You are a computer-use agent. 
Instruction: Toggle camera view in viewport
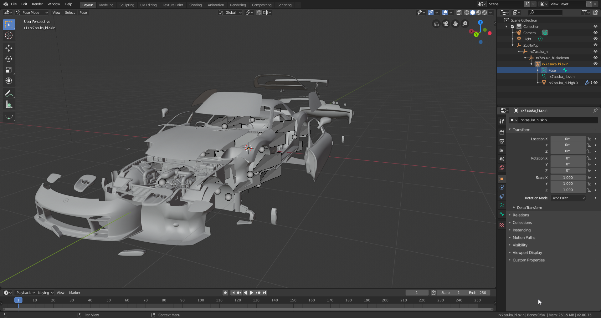[x=446, y=24]
